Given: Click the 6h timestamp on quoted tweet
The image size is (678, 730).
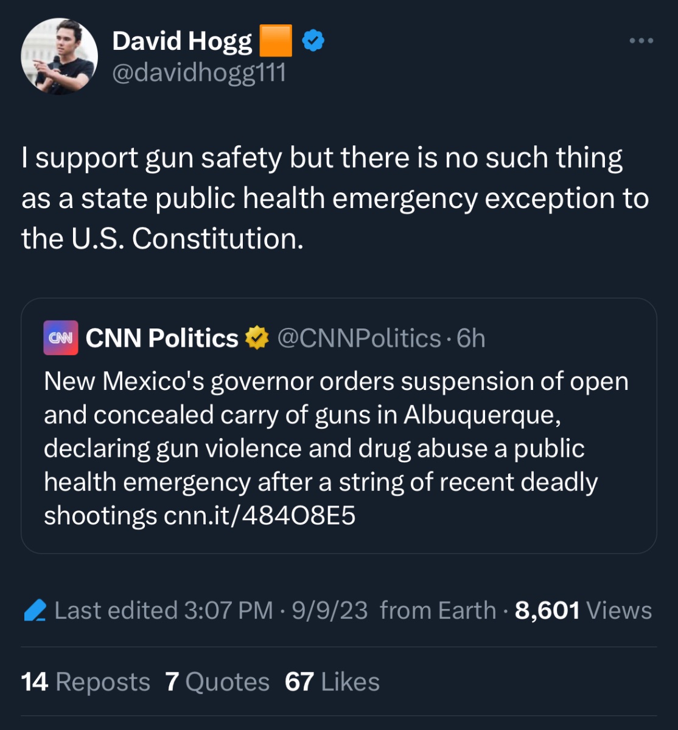Looking at the screenshot, I should (x=471, y=338).
